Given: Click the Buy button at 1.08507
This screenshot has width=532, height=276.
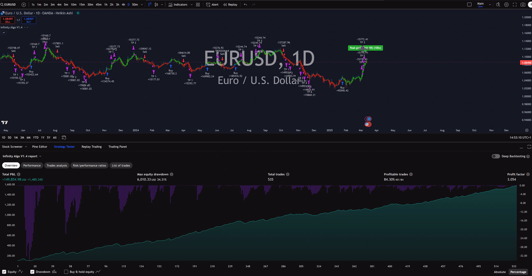Looking at the screenshot, I should 29,20.
